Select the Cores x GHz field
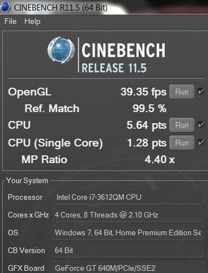The width and height of the screenshot is (208, 273). [128, 215]
